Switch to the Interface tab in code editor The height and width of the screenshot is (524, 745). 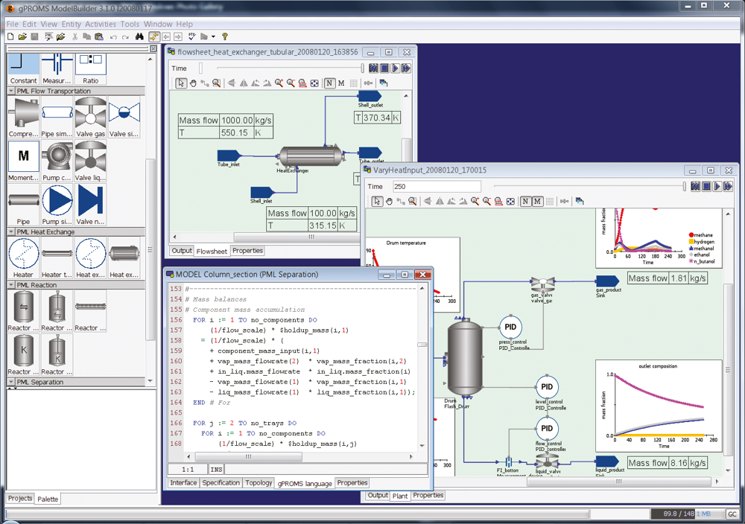tap(183, 483)
